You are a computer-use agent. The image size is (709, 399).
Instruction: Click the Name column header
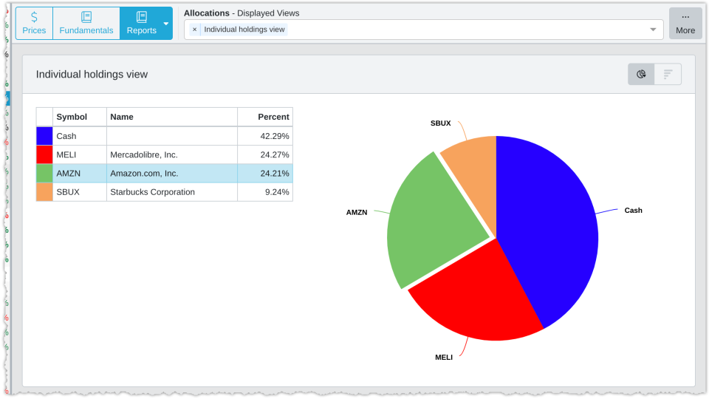coord(172,117)
